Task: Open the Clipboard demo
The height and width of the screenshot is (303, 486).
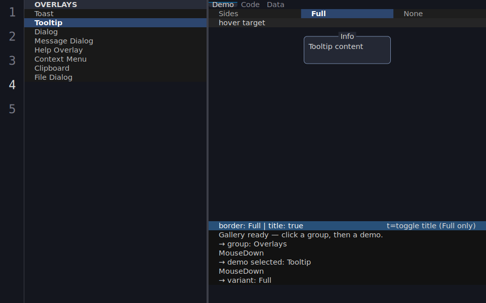Action: click(115, 68)
